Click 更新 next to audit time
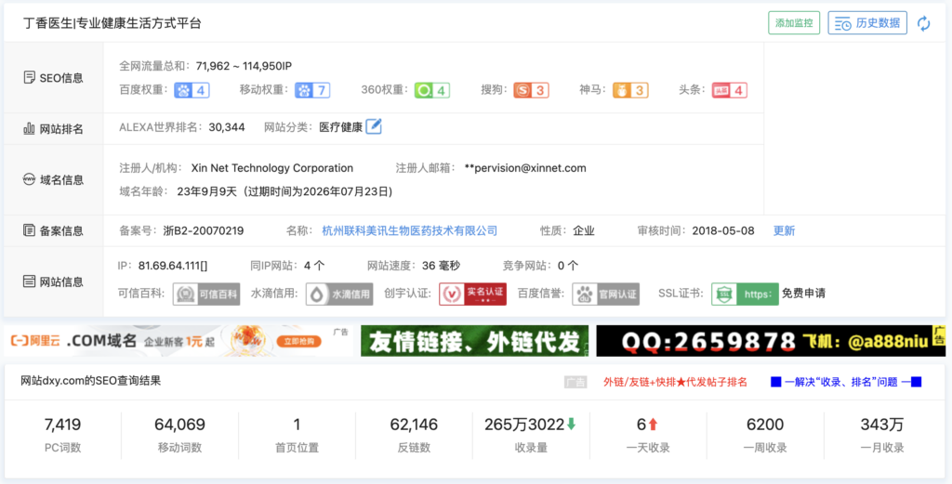Image resolution: width=952 pixels, height=484 pixels. point(784,230)
